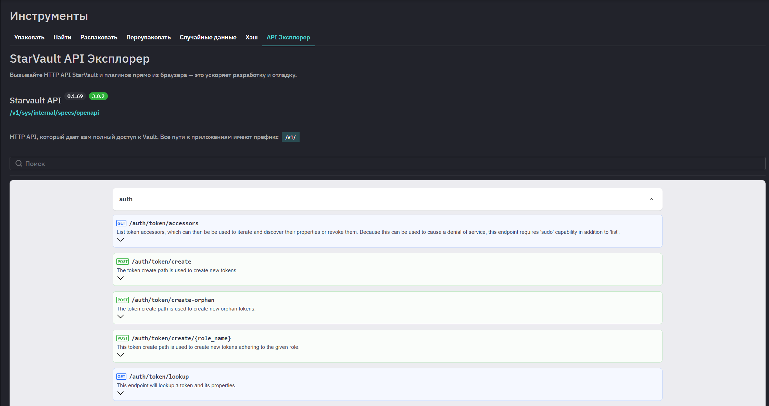Click the GET badge of /auth/token/lookup
This screenshot has width=769, height=406.
[122, 377]
